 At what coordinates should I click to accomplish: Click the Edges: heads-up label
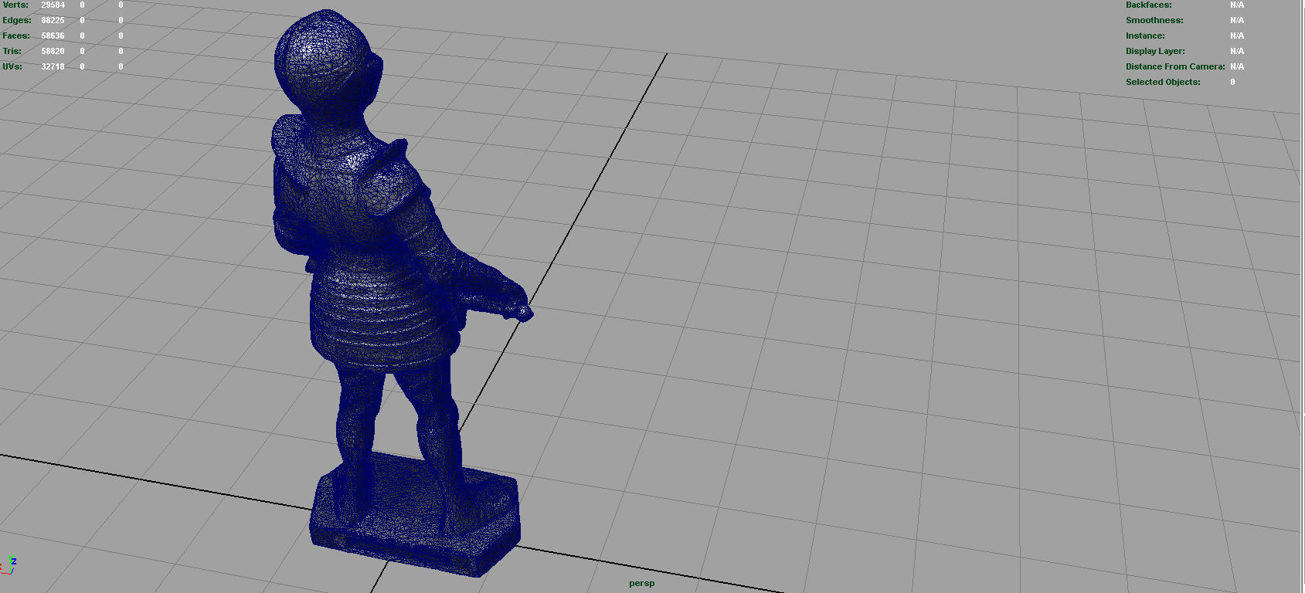click(17, 20)
